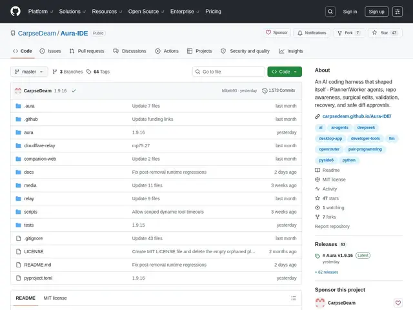The image size is (413, 310).
Task: Click the green check status icon
Action: click(74, 90)
